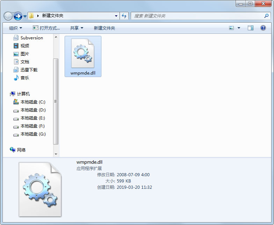Click the C: system drive icon
The height and width of the screenshot is (225, 274).
click(x=16, y=102)
